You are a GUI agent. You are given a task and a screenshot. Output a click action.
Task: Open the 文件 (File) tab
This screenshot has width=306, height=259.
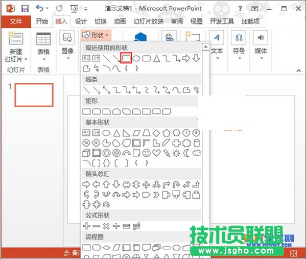(x=16, y=21)
